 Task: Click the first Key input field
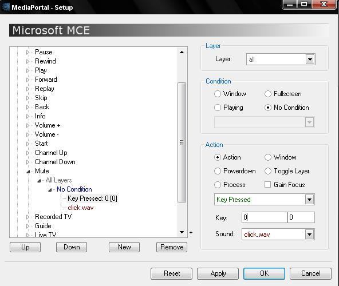tap(265, 217)
